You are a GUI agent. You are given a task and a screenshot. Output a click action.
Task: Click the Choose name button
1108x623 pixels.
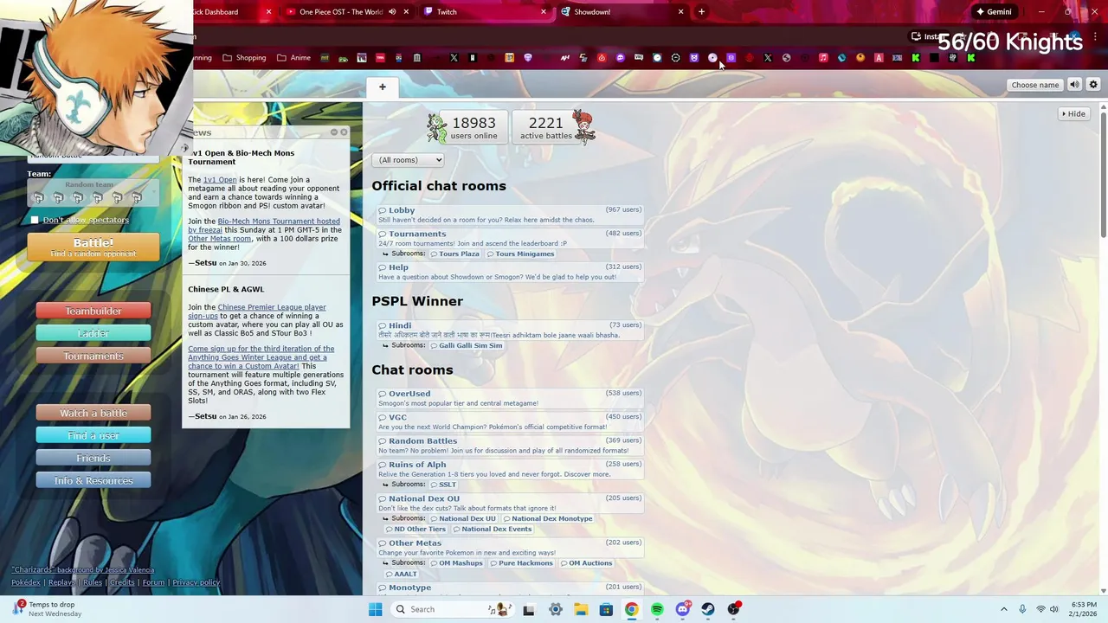tap(1035, 85)
